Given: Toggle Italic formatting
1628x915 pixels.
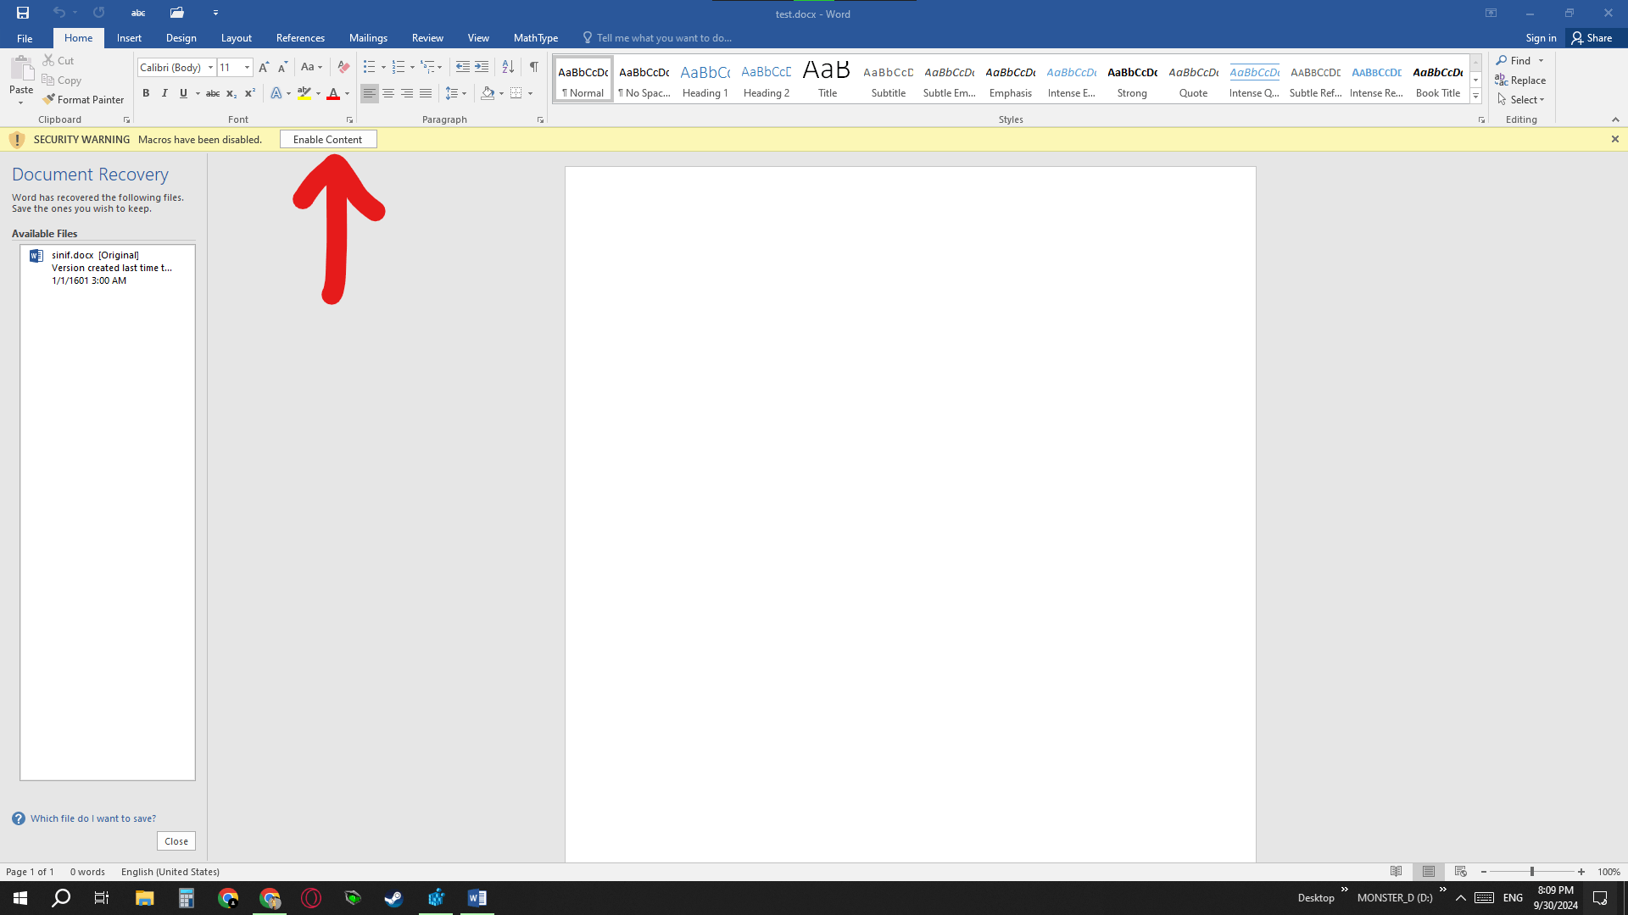Looking at the screenshot, I should pyautogui.click(x=164, y=93).
